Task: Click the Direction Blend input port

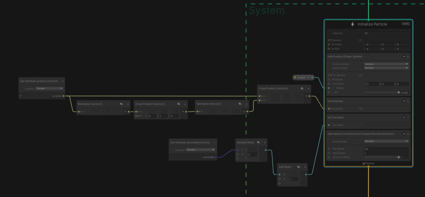Action: click(329, 157)
